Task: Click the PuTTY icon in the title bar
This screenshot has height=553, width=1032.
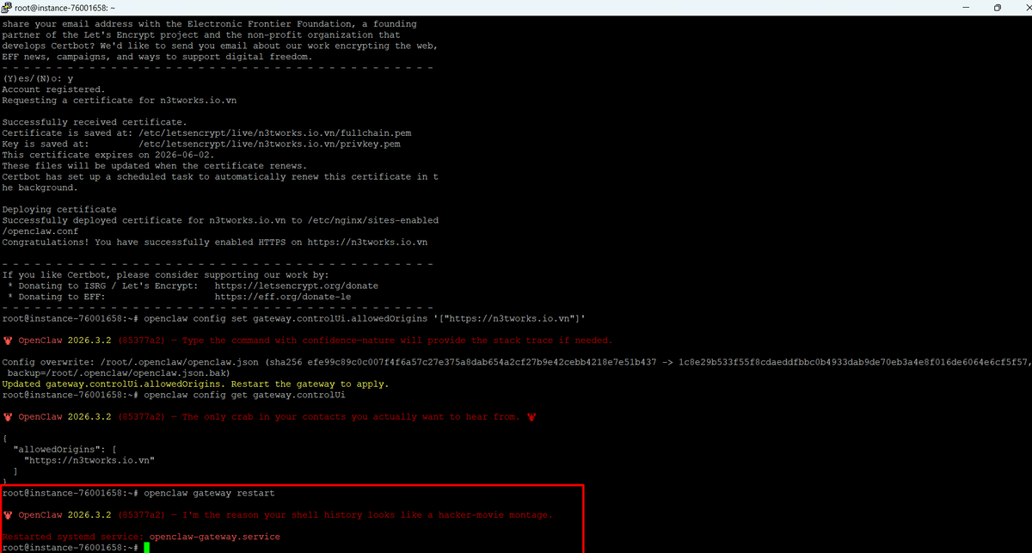Action: (8, 8)
